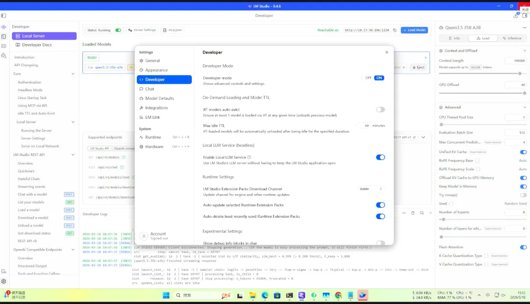530x304 pixels.
Task: Click the vision capability badge on loaded model
Action: [131, 67]
